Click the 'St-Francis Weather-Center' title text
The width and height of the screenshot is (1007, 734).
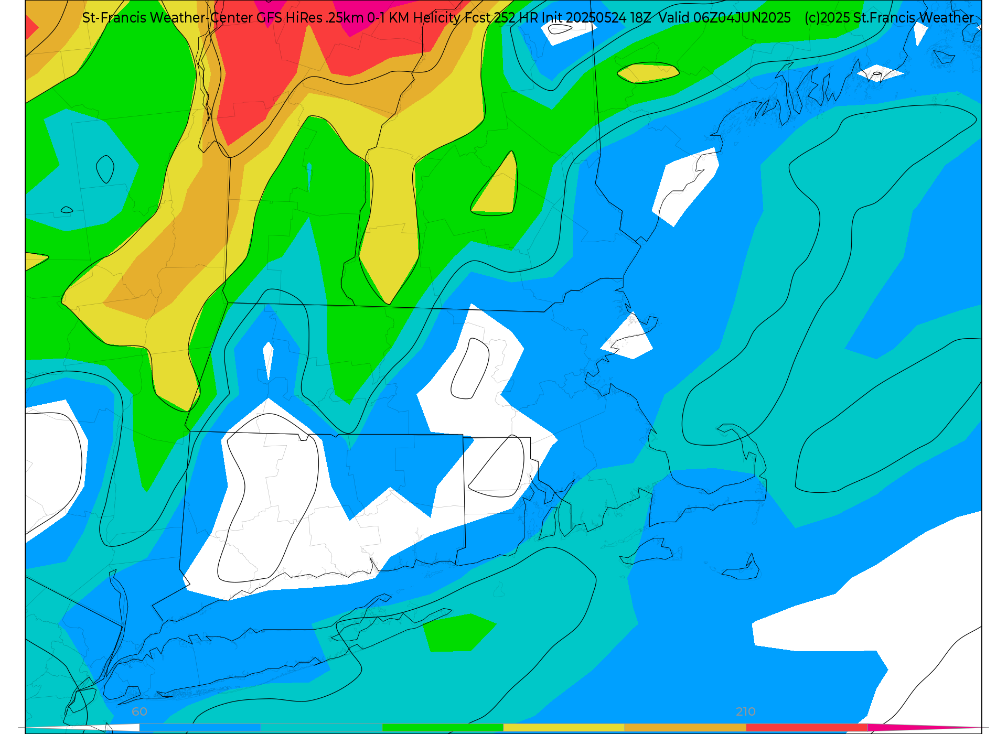(167, 18)
